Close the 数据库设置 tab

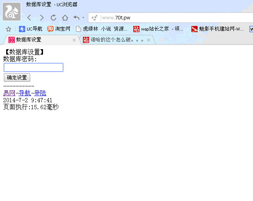[x=74, y=40]
